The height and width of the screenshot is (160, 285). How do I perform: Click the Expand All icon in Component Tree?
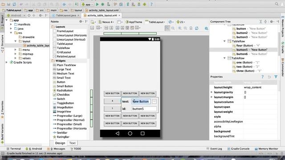click(261, 22)
